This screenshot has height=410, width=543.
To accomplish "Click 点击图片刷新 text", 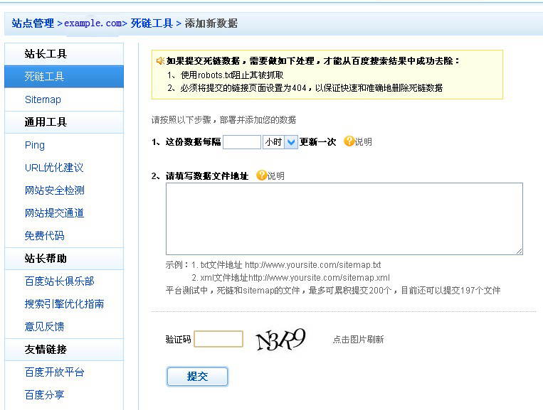I will tap(358, 340).
